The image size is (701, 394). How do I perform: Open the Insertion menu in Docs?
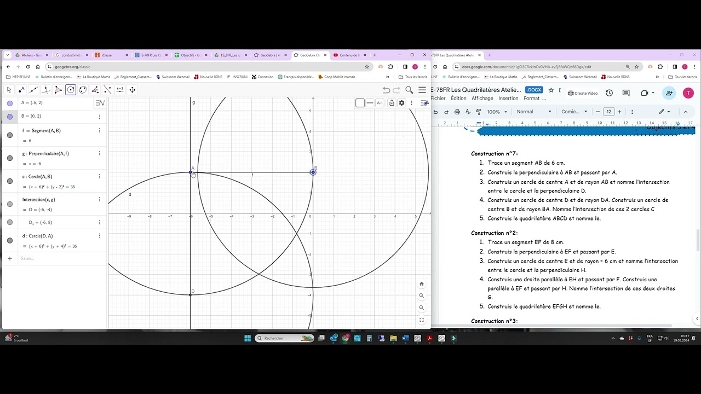click(508, 99)
